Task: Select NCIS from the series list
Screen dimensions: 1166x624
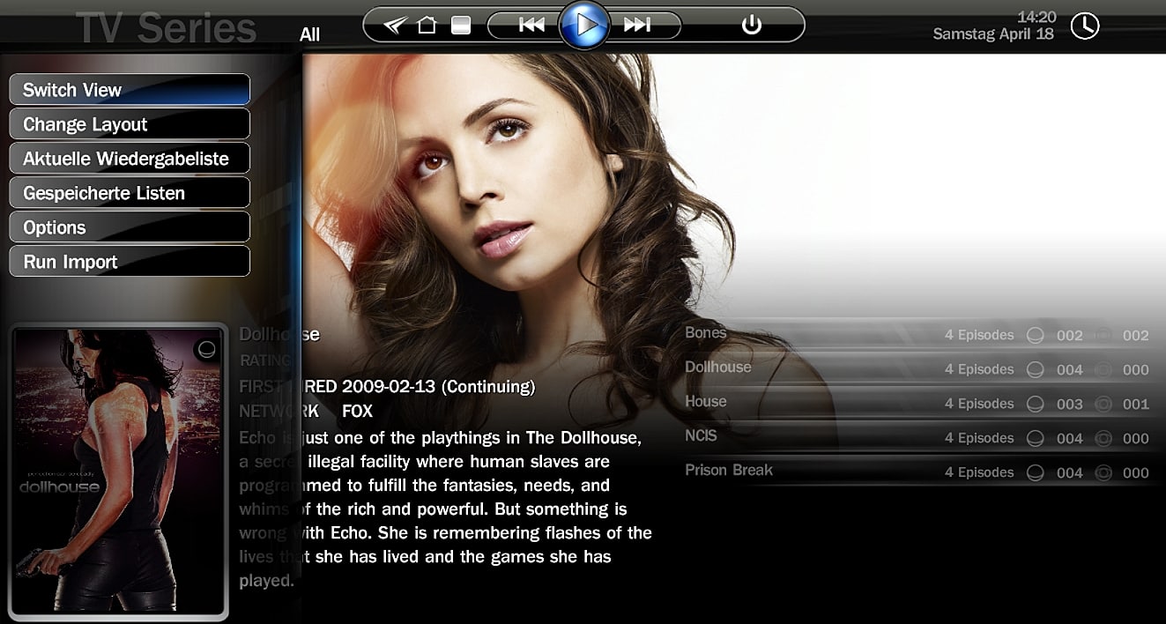Action: click(702, 436)
